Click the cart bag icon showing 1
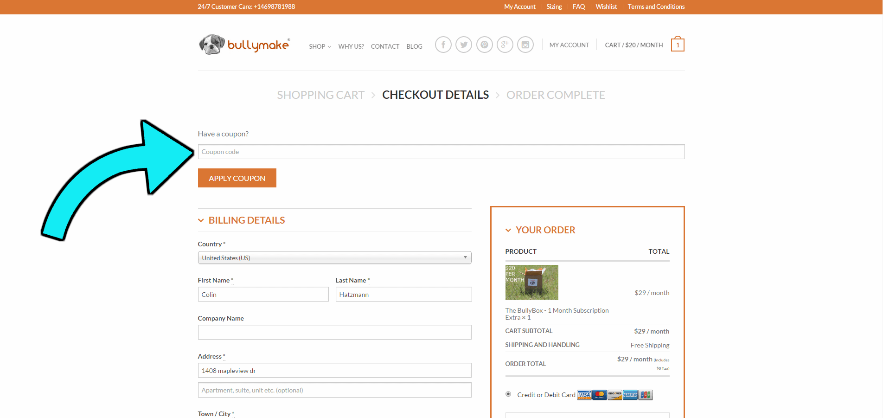The image size is (883, 418). (678, 44)
